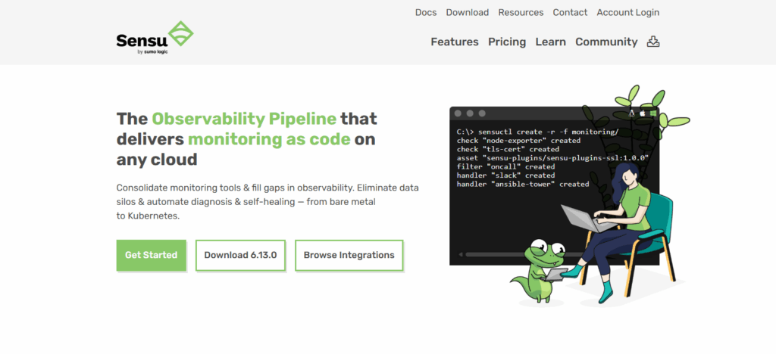Click the download tray icon beside Community

[x=653, y=42]
